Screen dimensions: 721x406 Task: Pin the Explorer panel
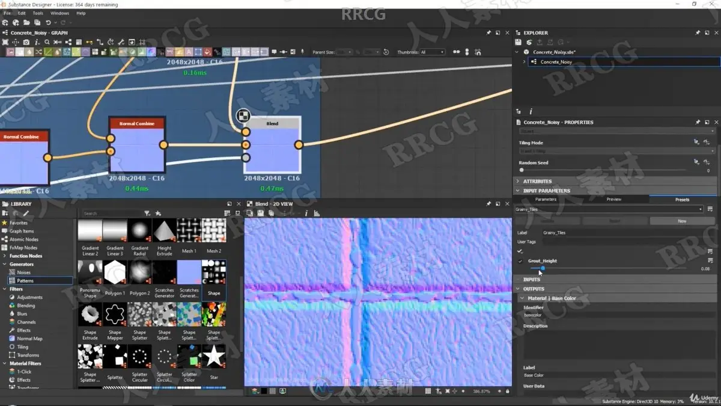tap(698, 32)
